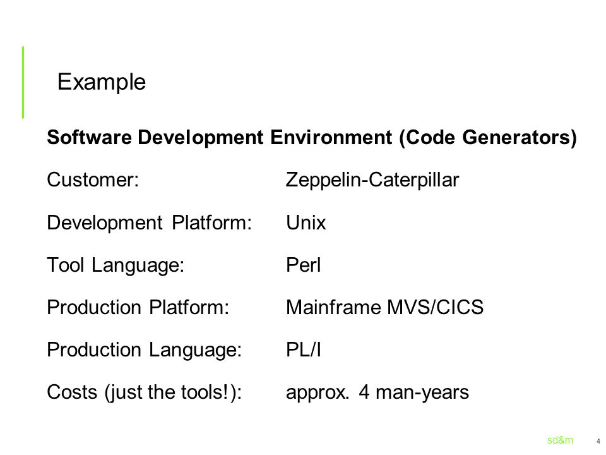Select the value 'Unix'
This screenshot has width=606, height=455.
coord(306,223)
